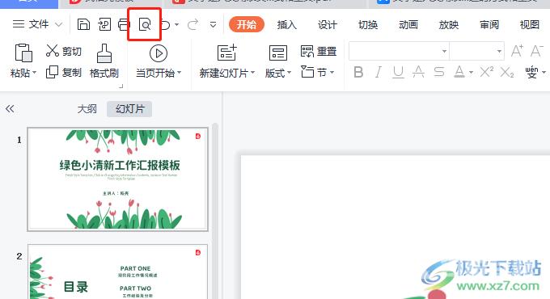Open the 审阅 tab
The image size is (550, 299).
coord(489,24)
